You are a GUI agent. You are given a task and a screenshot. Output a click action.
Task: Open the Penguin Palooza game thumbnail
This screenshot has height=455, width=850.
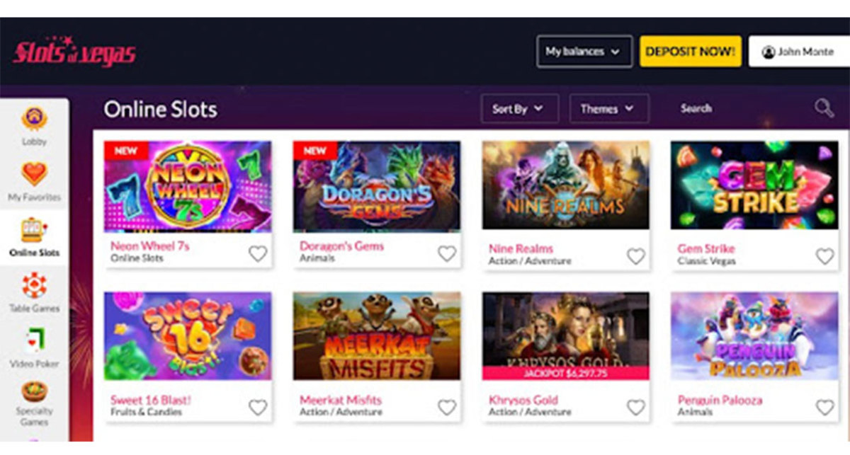(x=755, y=336)
